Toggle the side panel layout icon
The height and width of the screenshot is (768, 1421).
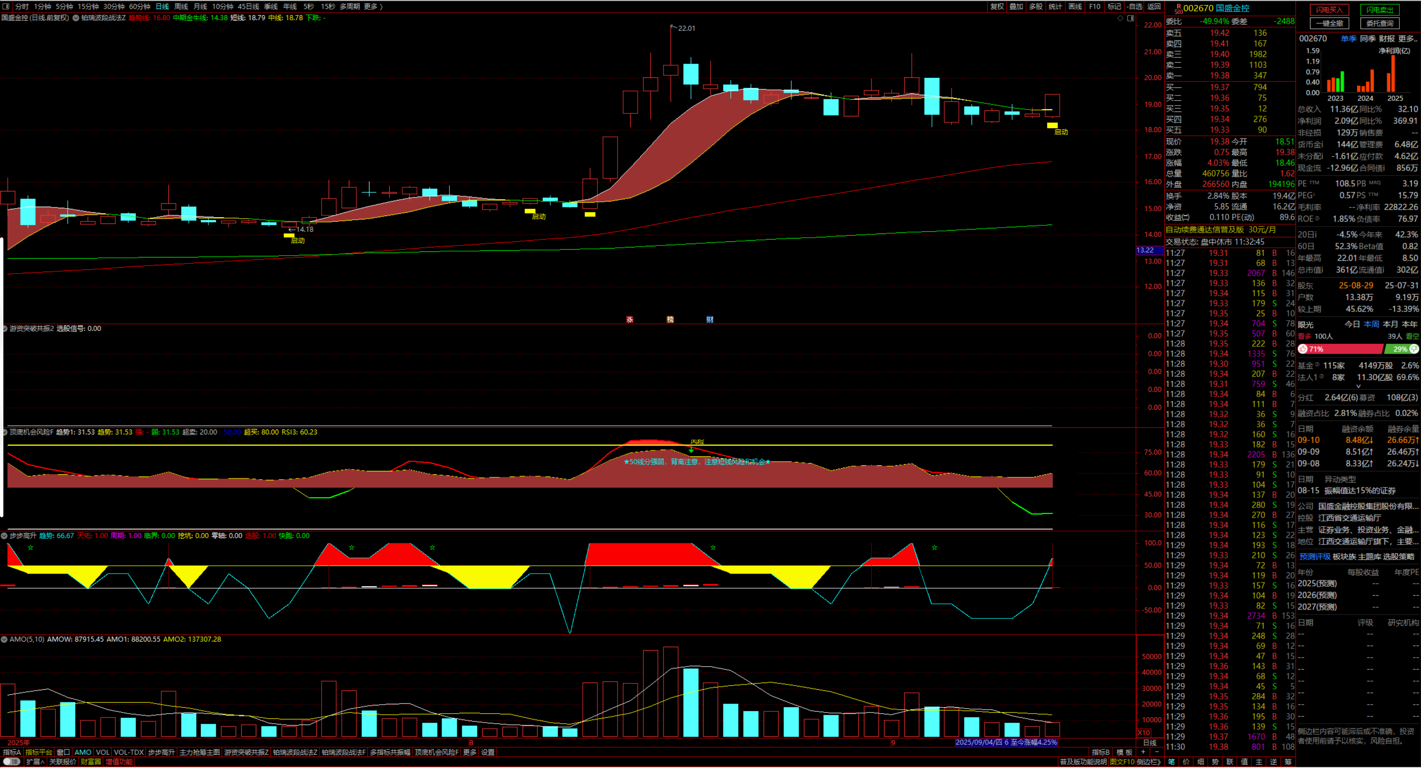click(1130, 18)
